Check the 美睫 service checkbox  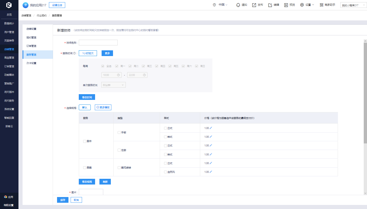[x=84, y=168]
